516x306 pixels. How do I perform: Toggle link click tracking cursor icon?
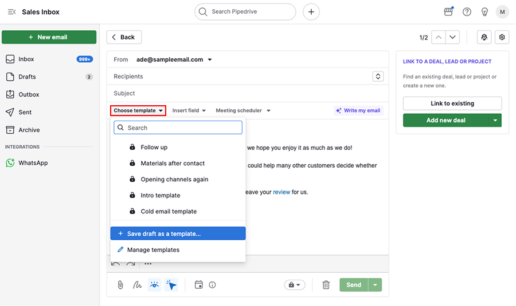[171, 285]
